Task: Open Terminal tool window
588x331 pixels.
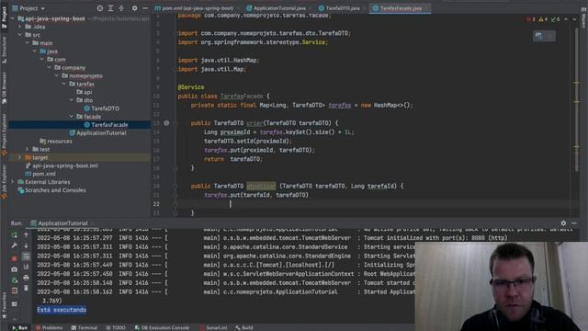Action: click(85, 327)
